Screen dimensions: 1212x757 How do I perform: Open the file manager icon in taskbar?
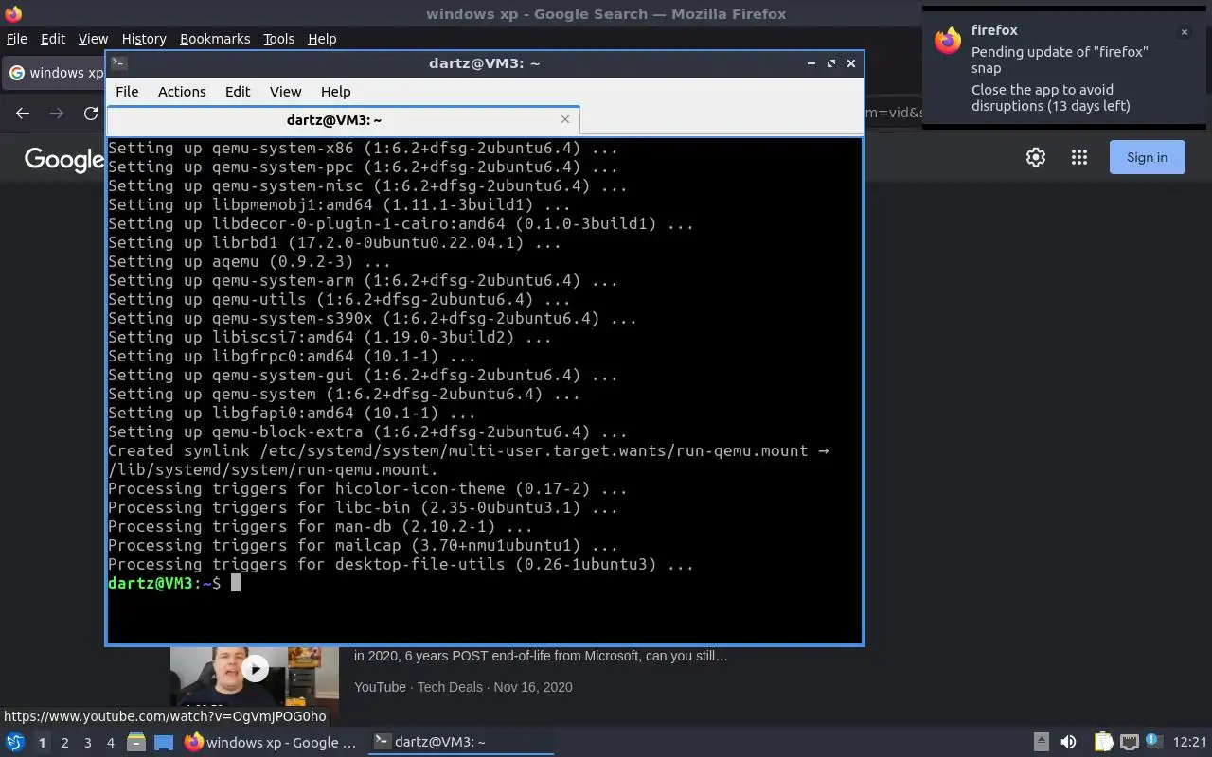pyautogui.click(x=135, y=743)
